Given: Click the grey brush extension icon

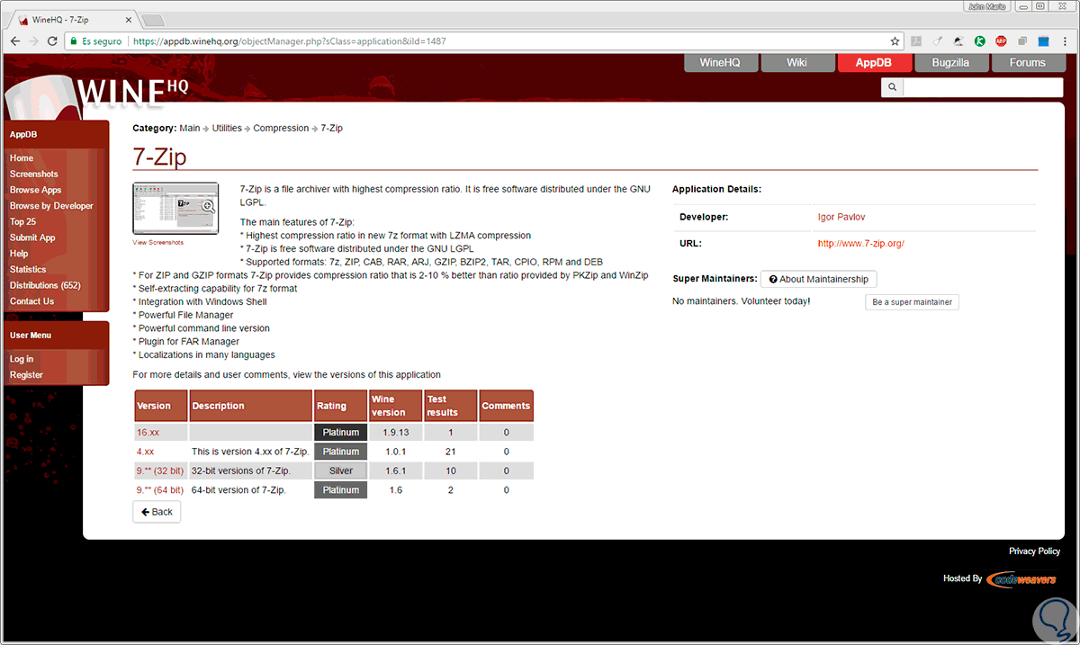Looking at the screenshot, I should [938, 41].
